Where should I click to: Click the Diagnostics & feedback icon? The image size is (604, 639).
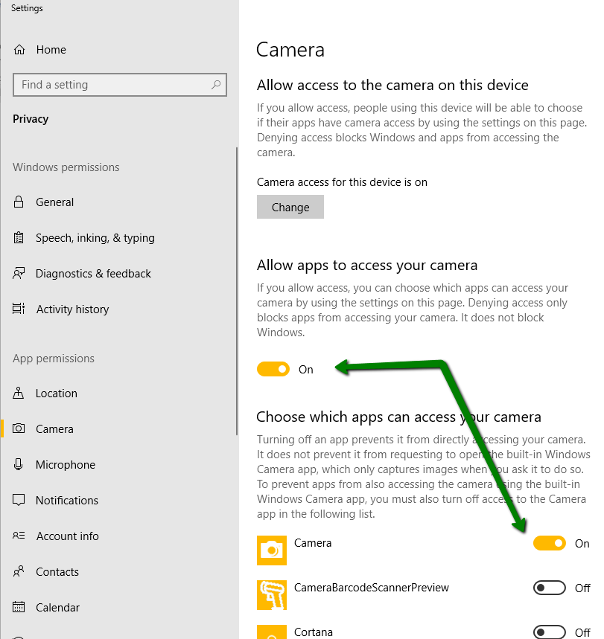(19, 273)
